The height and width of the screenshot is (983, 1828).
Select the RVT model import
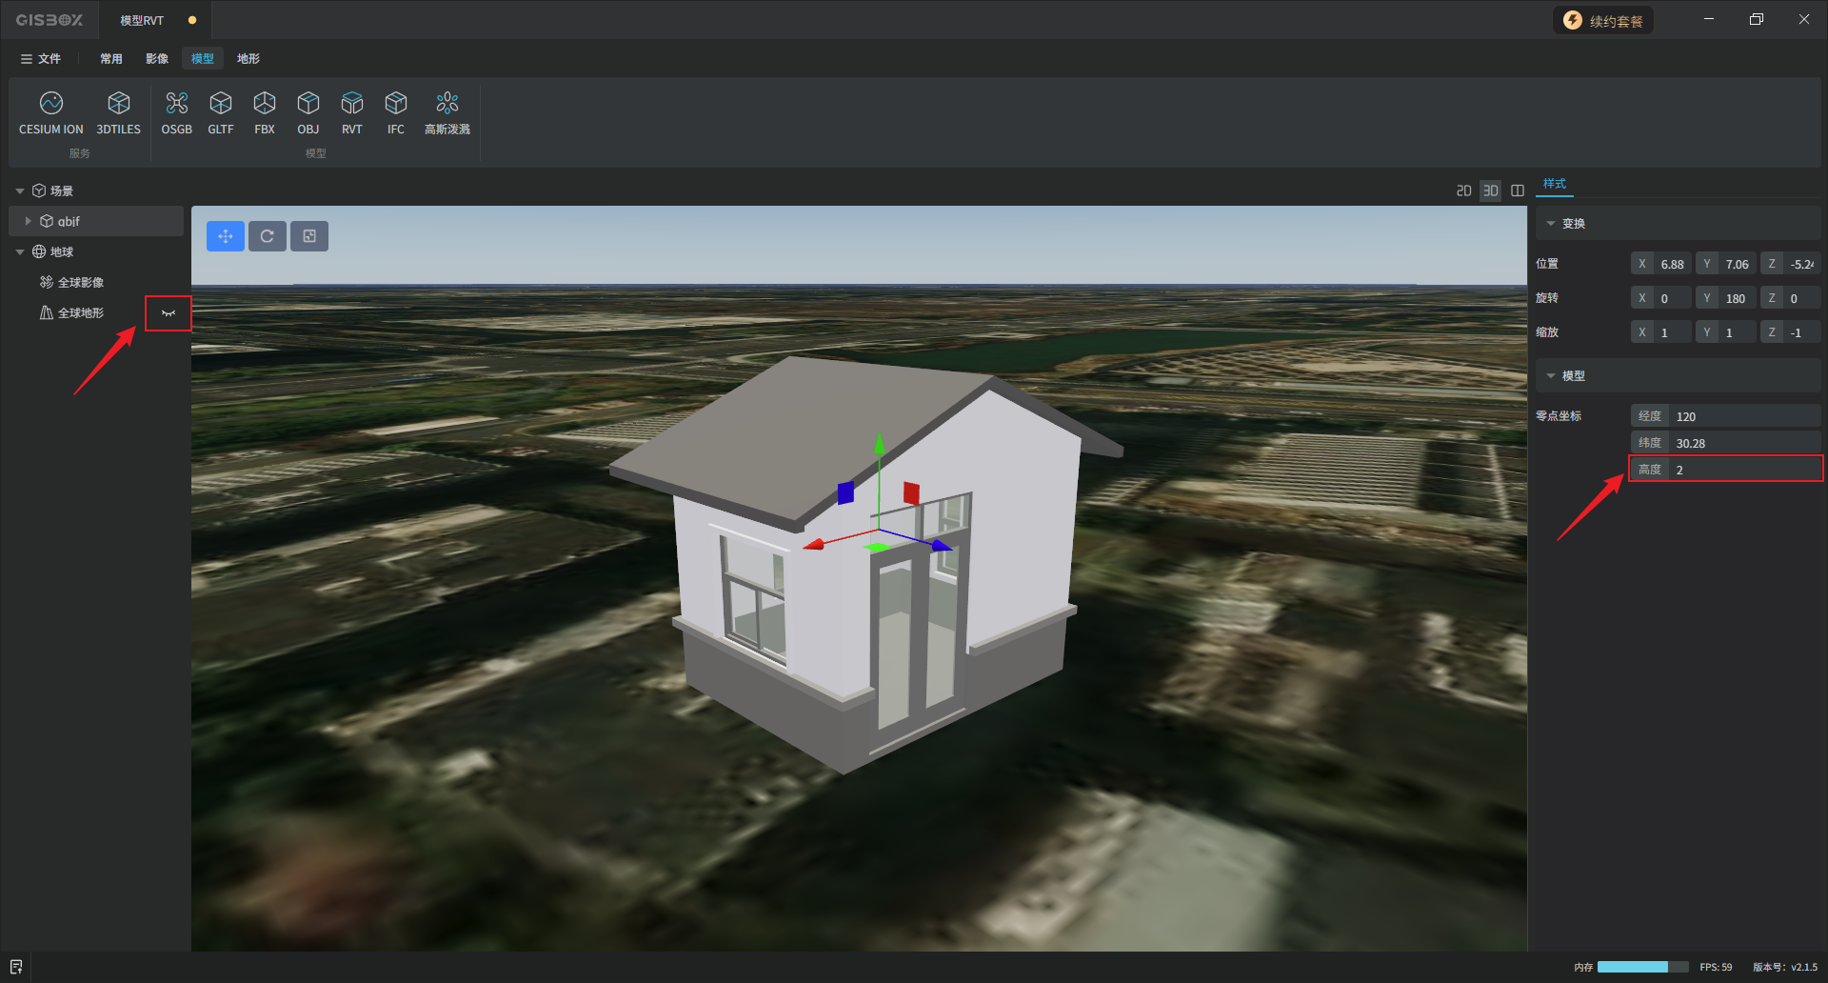pyautogui.click(x=352, y=112)
